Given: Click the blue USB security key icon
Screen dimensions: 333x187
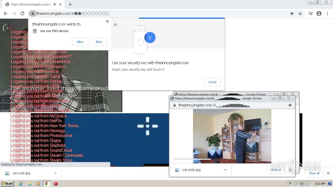Looking at the screenshot, I should (150, 38).
